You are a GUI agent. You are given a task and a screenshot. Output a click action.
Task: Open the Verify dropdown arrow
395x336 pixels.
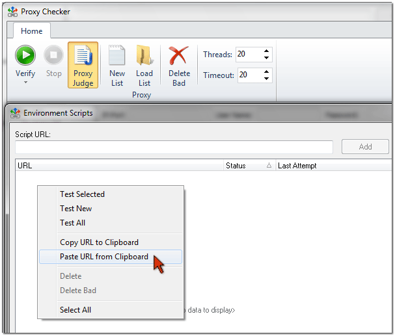(x=25, y=83)
